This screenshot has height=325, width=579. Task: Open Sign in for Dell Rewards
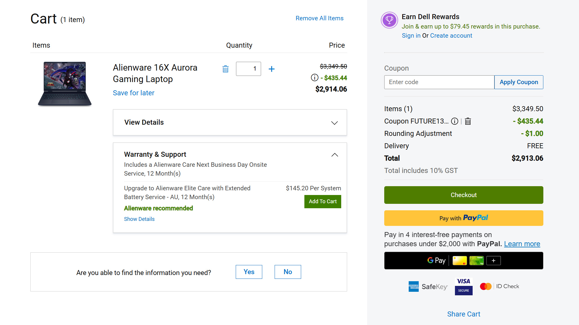pyautogui.click(x=411, y=35)
